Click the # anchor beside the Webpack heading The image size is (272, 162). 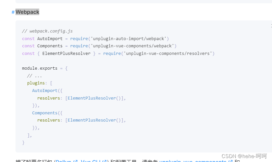point(13,12)
